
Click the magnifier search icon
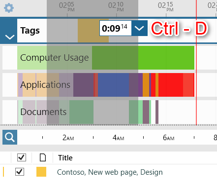click(10, 137)
